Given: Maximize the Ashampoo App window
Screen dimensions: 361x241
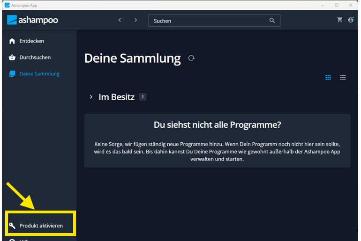Looking at the screenshot, I should [x=336, y=5].
